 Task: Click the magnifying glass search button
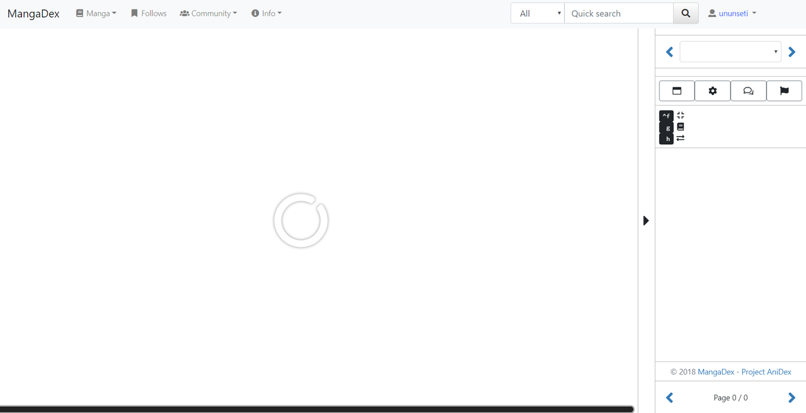(x=686, y=13)
